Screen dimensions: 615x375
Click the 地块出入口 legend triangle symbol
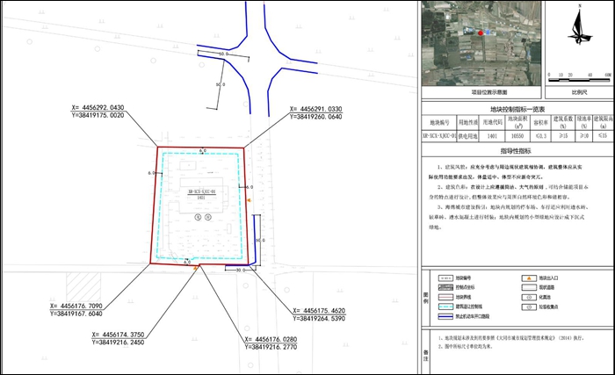527,278
